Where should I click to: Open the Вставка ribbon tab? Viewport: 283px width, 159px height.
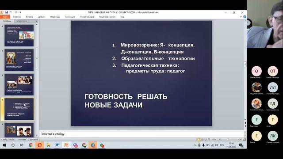pyautogui.click(x=30, y=17)
